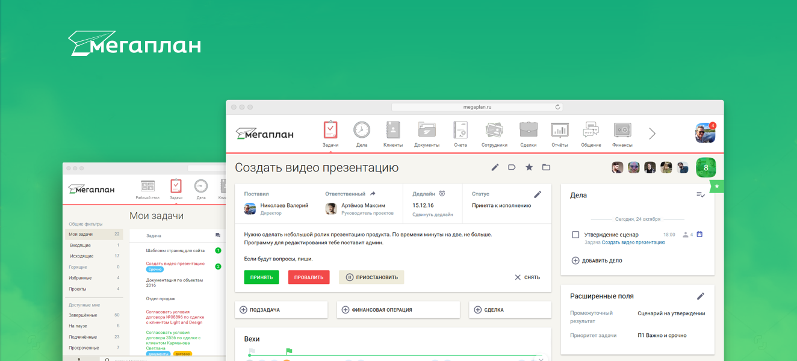The image size is (797, 361).
Task: Click the gray flag milestone in Вехи
Action: (x=252, y=351)
